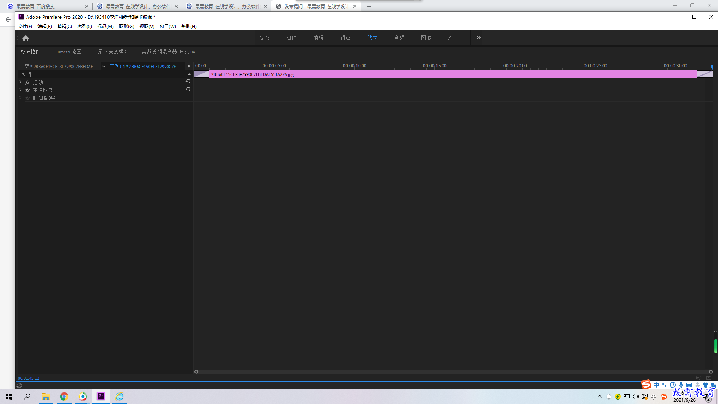The height and width of the screenshot is (404, 718).
Task: Click the play-audio-only icon at the panel bottom
Action: (698, 378)
